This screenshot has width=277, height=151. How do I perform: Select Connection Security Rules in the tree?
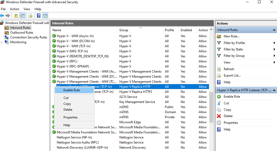(x=29, y=37)
